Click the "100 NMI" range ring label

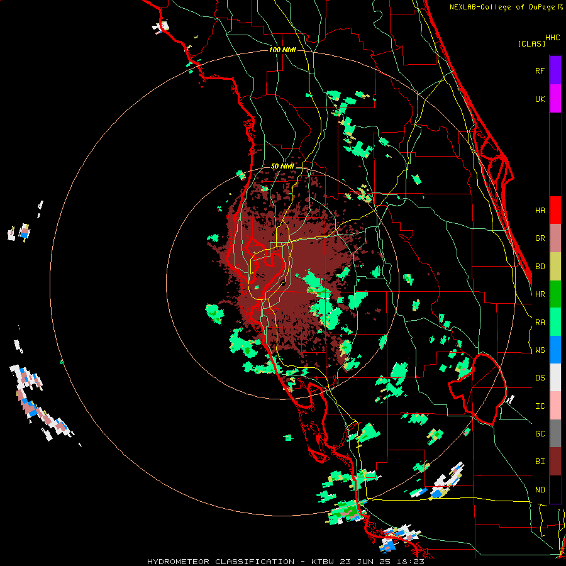282,50
